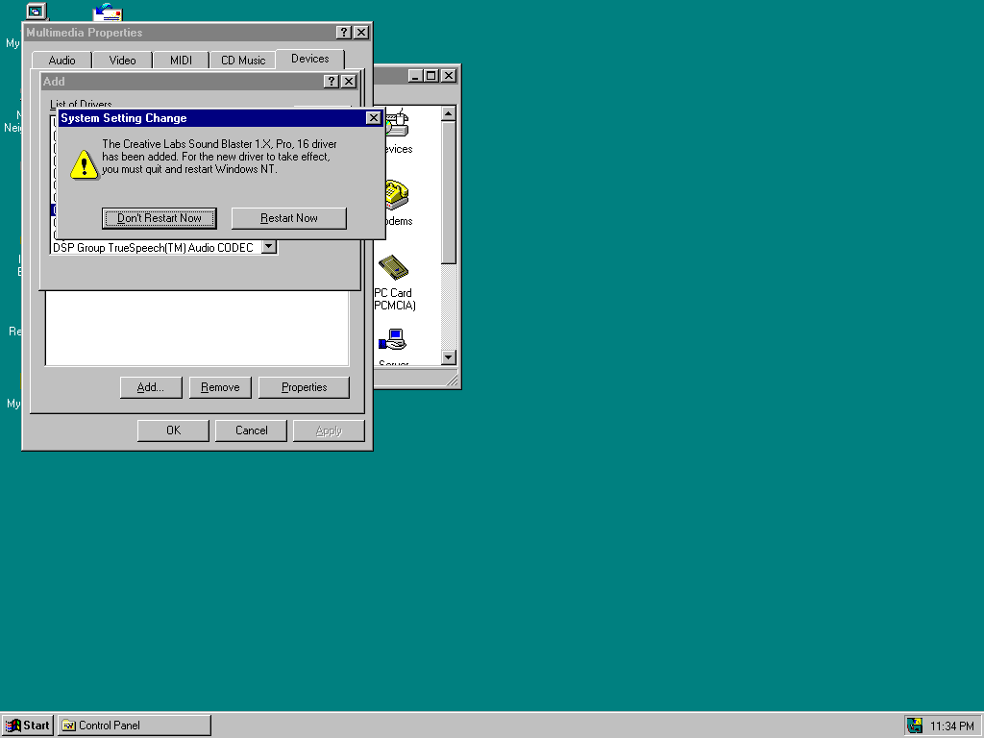Open the Modems telephone icon
Viewport: 984px width, 738px height.
pos(395,196)
